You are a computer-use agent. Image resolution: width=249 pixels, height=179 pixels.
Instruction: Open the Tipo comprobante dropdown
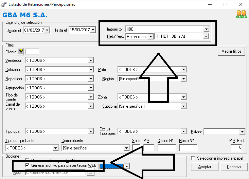tap(55, 148)
